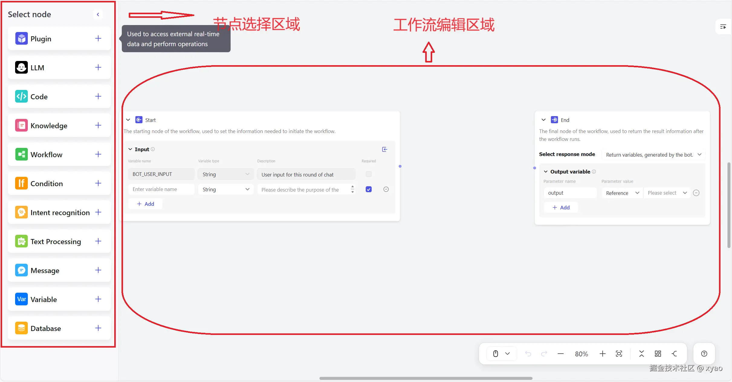Click Add in the Output variable section
Screen dimensions: 732x382
(x=561, y=207)
